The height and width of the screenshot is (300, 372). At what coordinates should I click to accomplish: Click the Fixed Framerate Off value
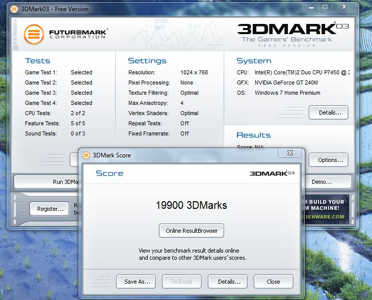[184, 133]
